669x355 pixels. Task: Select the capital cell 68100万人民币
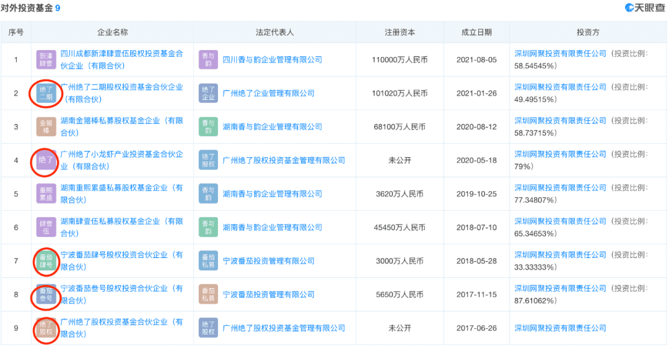click(400, 127)
